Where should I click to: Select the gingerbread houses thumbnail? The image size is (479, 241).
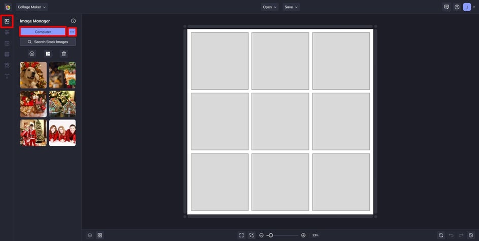(x=62, y=104)
